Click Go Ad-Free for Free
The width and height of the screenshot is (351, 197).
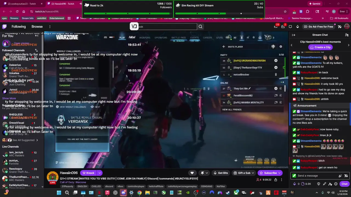tap(319, 27)
